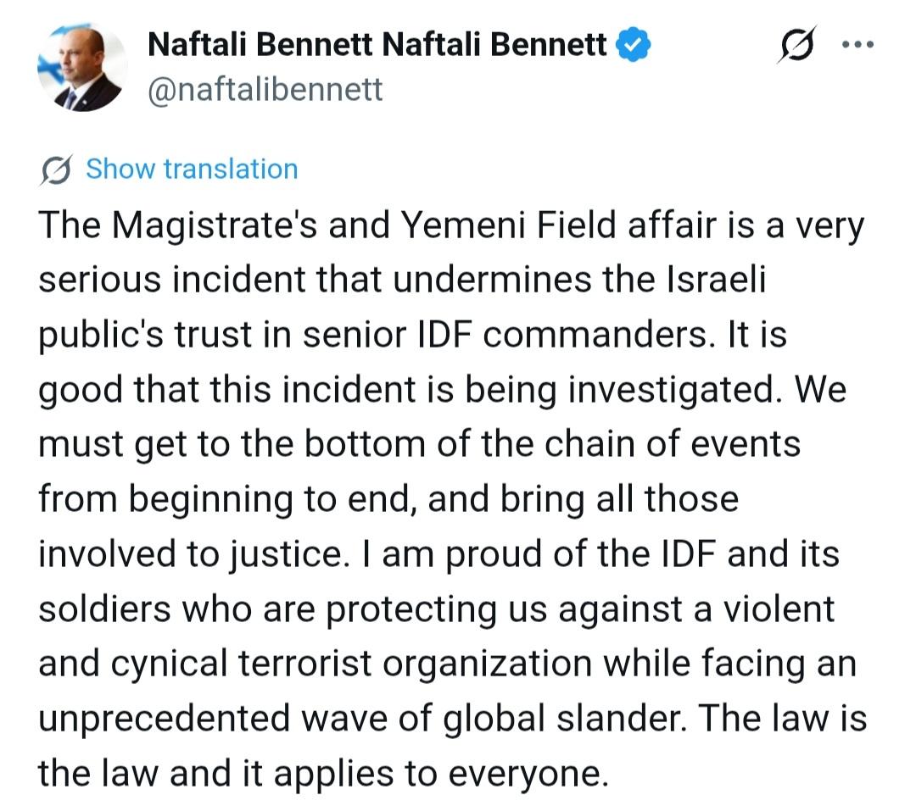Image resolution: width=916 pixels, height=806 pixels.
Task: Click the blue verified checkmark badge
Action: tap(634, 44)
